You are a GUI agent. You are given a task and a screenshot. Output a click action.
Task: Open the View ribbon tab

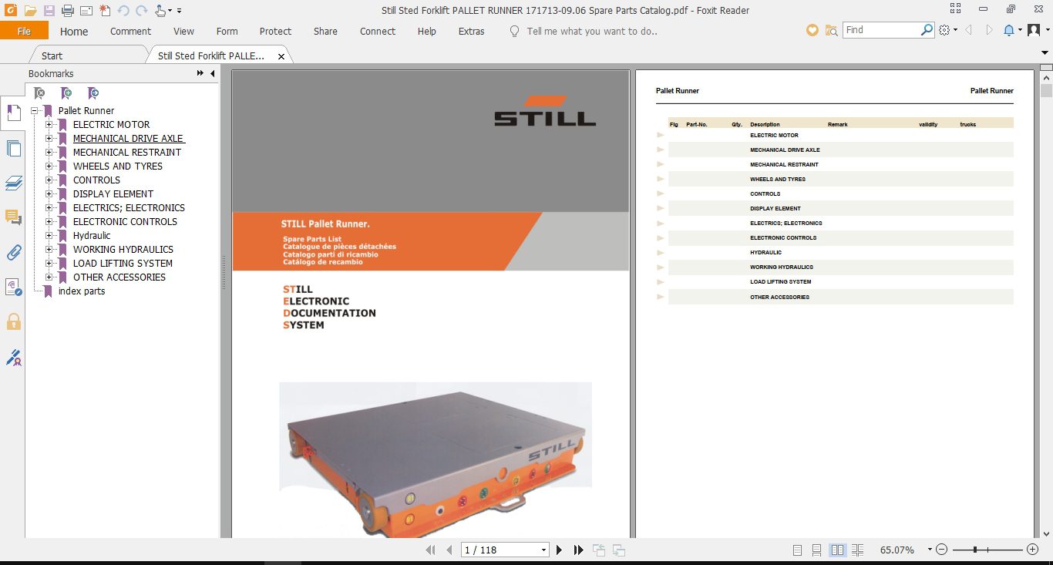pos(183,31)
